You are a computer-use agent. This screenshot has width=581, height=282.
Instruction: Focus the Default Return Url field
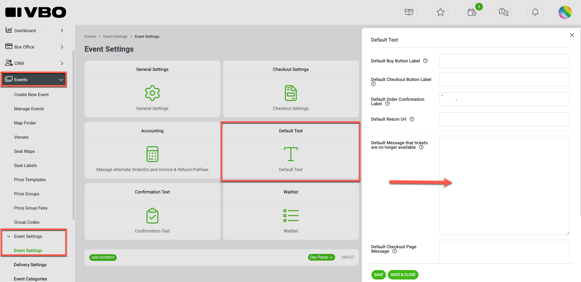(504, 119)
